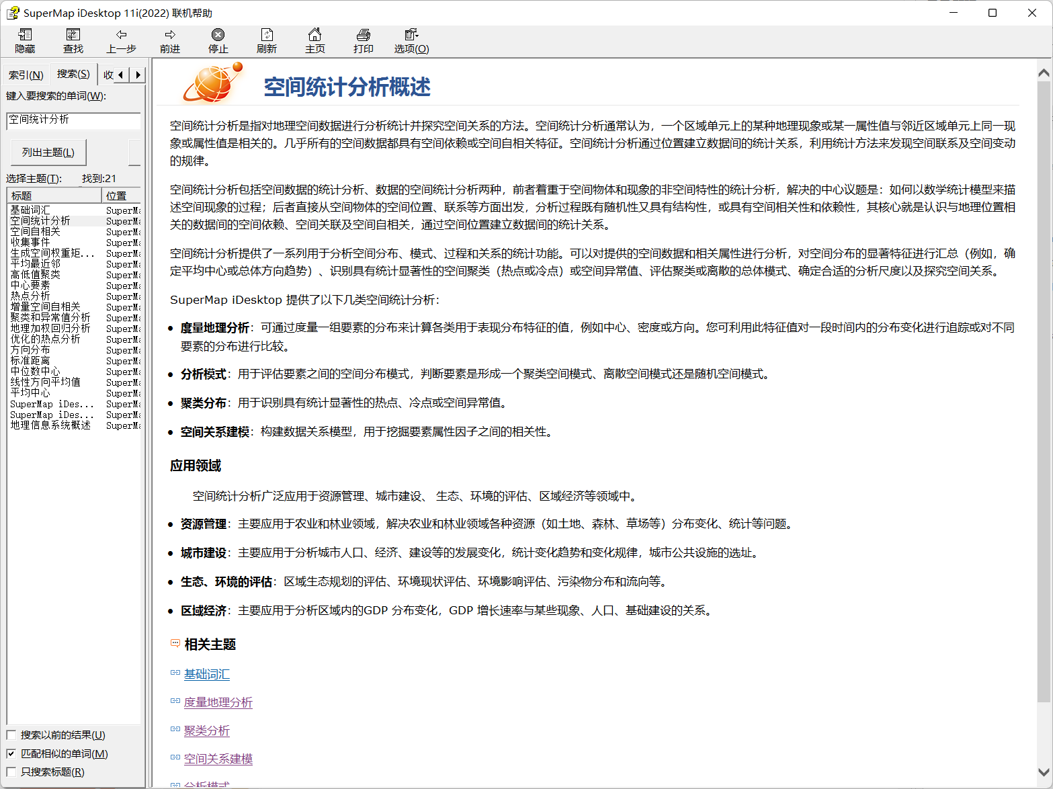This screenshot has height=789, width=1053.
Task: Click the 资源管理 bold bullet term
Action: pos(204,524)
